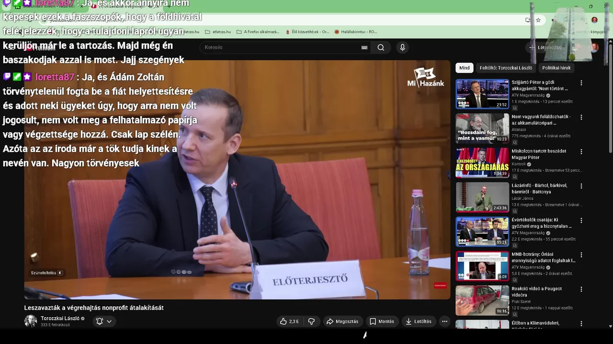Click the page vertical scrollbar

click(x=610, y=98)
